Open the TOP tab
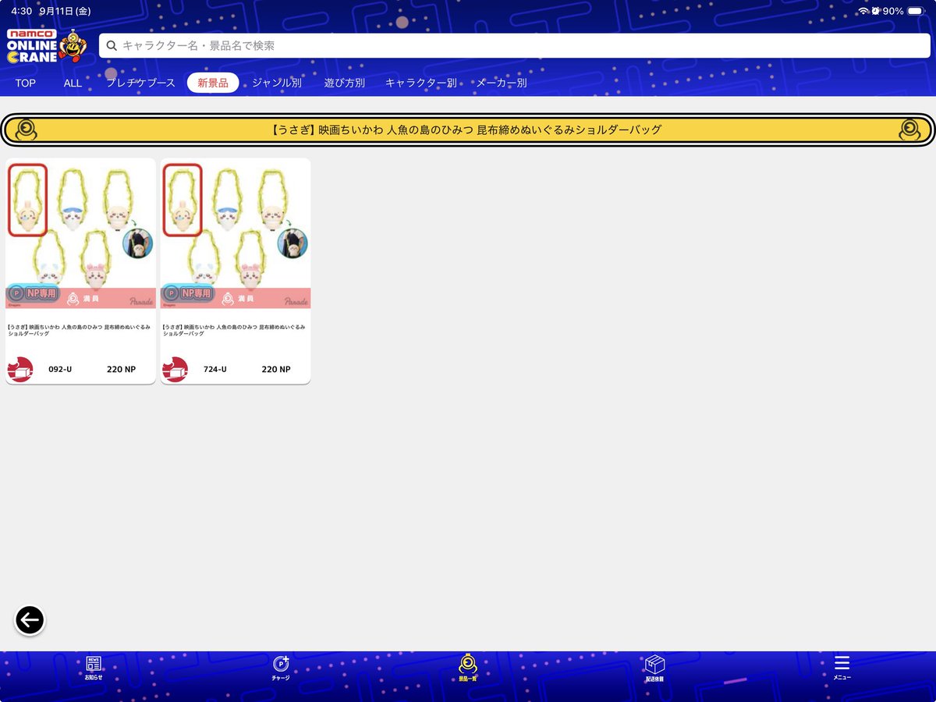 click(26, 83)
